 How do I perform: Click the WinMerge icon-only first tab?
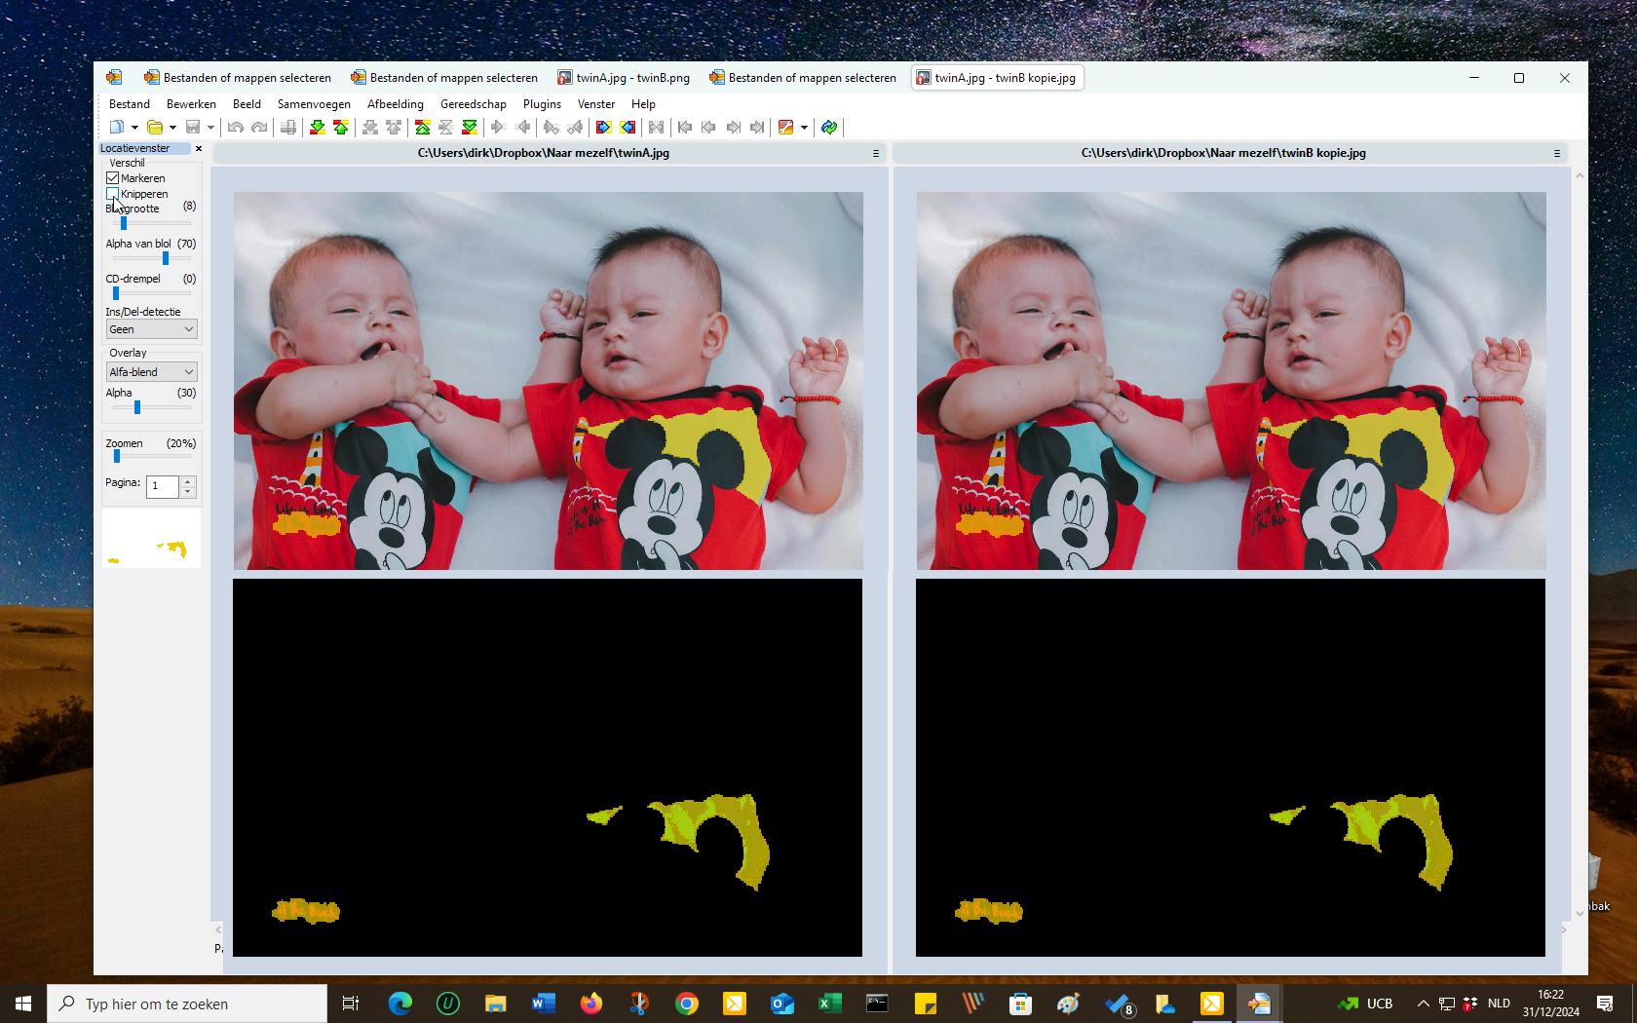tap(114, 78)
